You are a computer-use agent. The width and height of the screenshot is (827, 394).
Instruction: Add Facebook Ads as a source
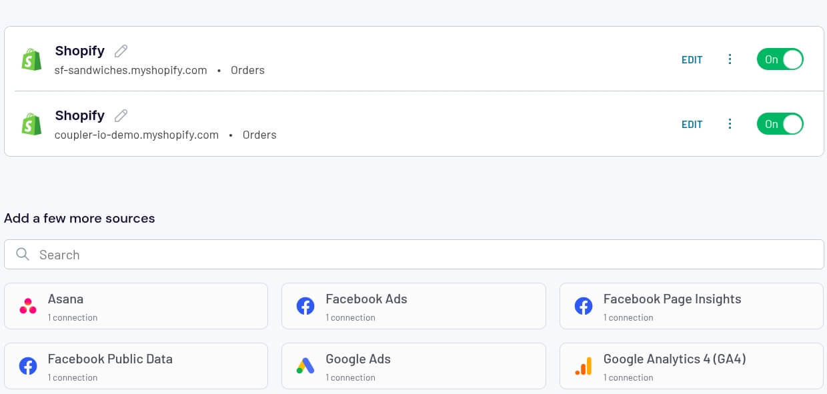[414, 306]
